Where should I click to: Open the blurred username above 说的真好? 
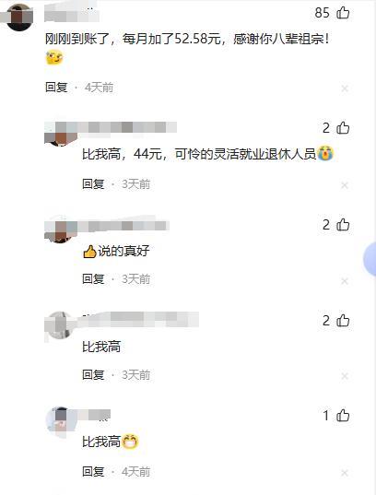(122, 226)
